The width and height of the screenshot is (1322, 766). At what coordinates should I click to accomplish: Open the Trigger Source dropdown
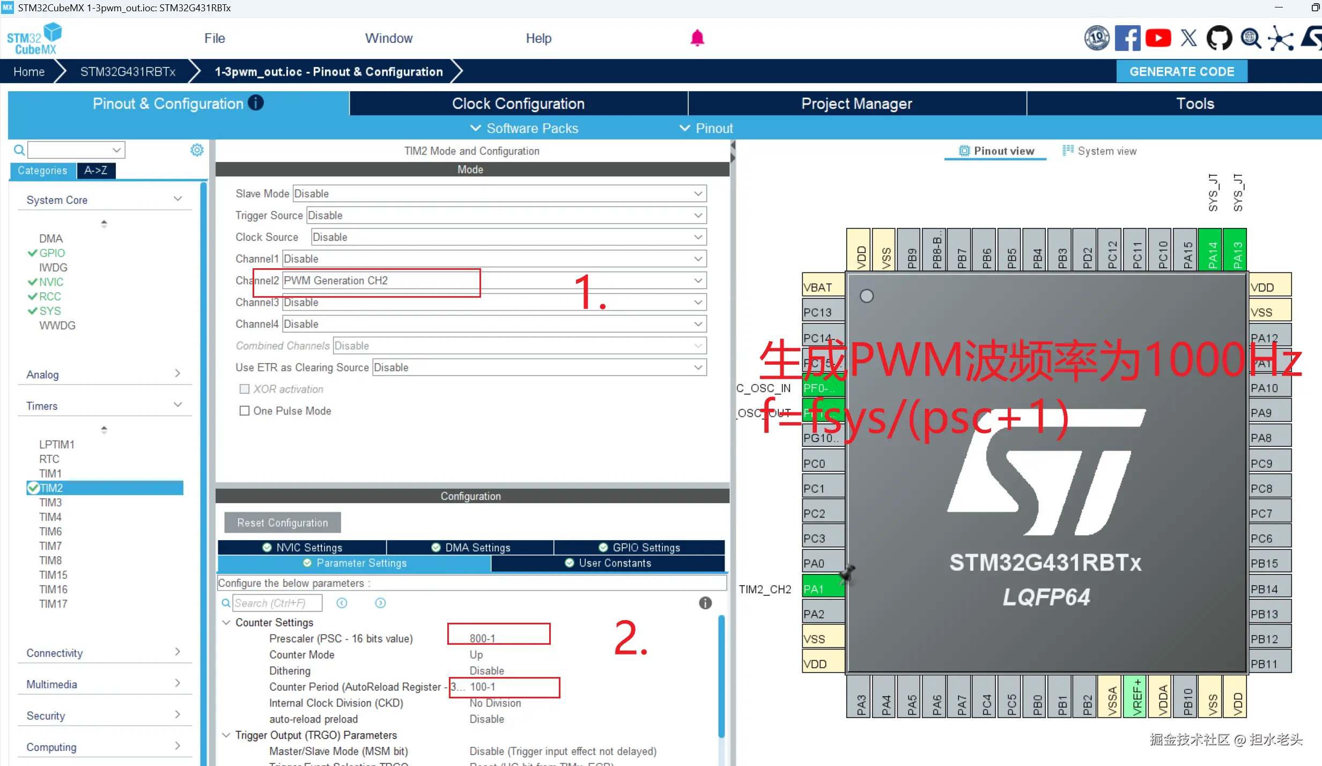tap(506, 215)
